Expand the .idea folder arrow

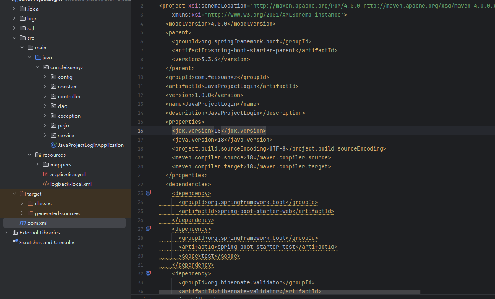tap(14, 9)
